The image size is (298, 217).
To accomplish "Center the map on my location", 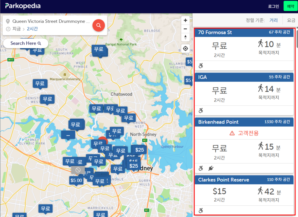I will click(185, 48).
